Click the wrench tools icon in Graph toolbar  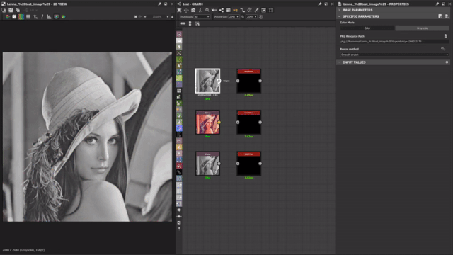click(256, 10)
